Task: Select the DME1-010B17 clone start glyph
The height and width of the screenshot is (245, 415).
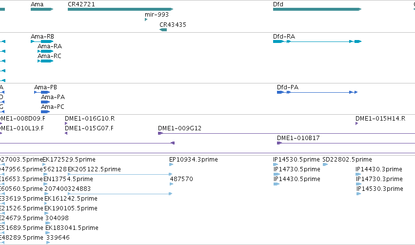Action: [x=279, y=143]
